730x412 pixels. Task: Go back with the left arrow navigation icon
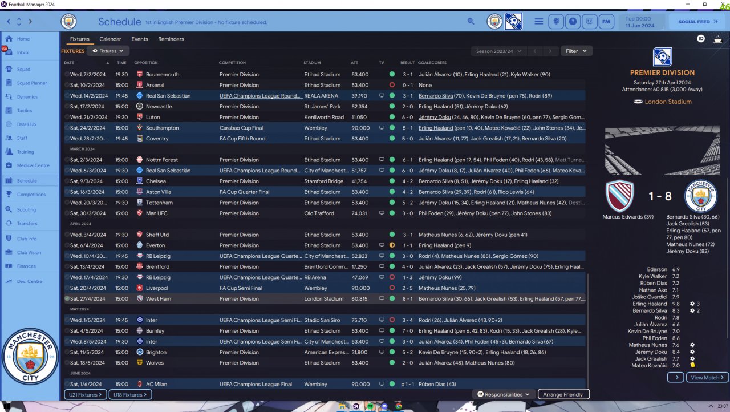coord(9,22)
